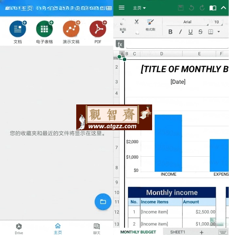The image size is (229, 235).
Task: Cut selection with scissors icon
Action: pos(136,22)
